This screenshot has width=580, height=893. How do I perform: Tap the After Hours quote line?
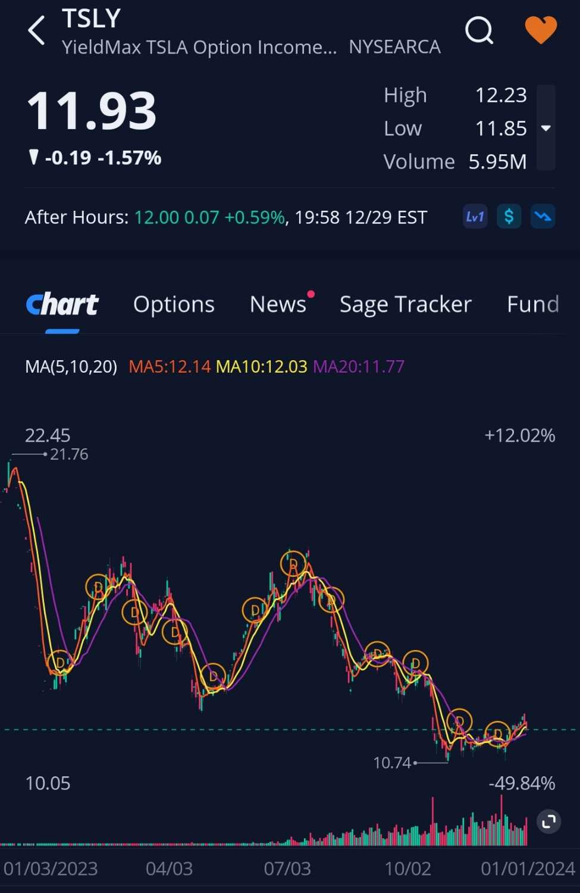point(226,217)
